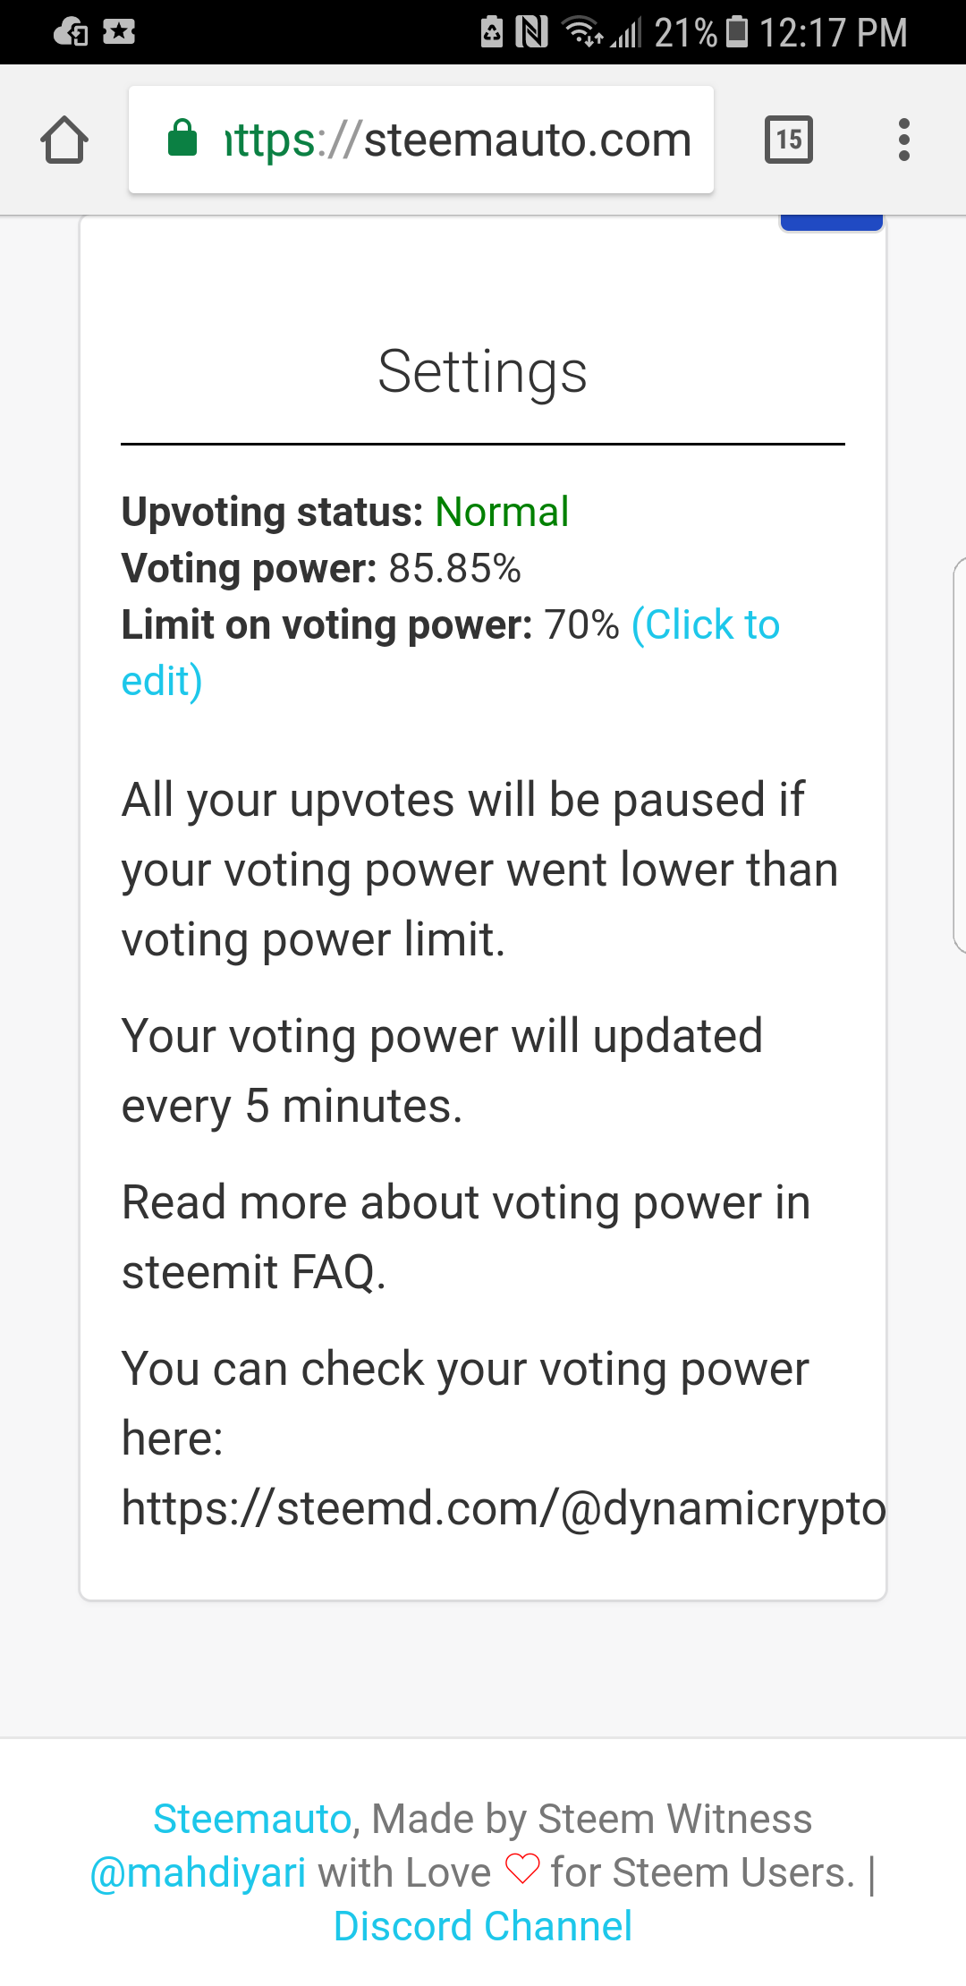Open the tab switcher showing 15 tabs
Viewport: 966px width, 1986px height.
788,140
